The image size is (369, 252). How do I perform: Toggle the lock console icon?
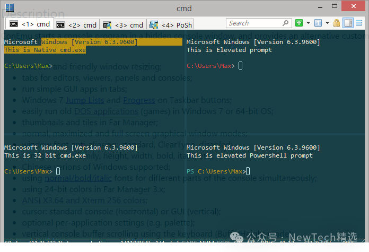(337, 23)
